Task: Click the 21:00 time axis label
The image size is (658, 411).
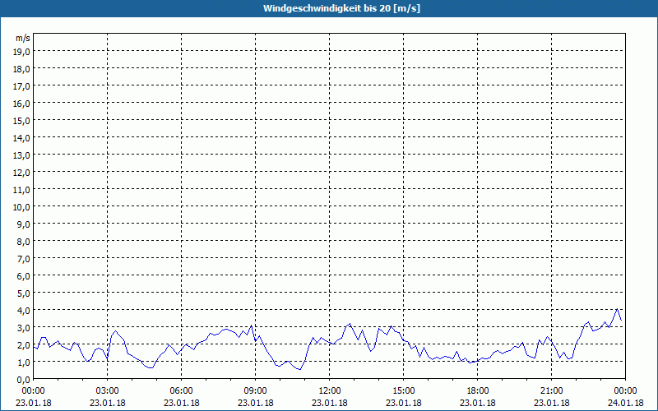Action: [x=551, y=391]
